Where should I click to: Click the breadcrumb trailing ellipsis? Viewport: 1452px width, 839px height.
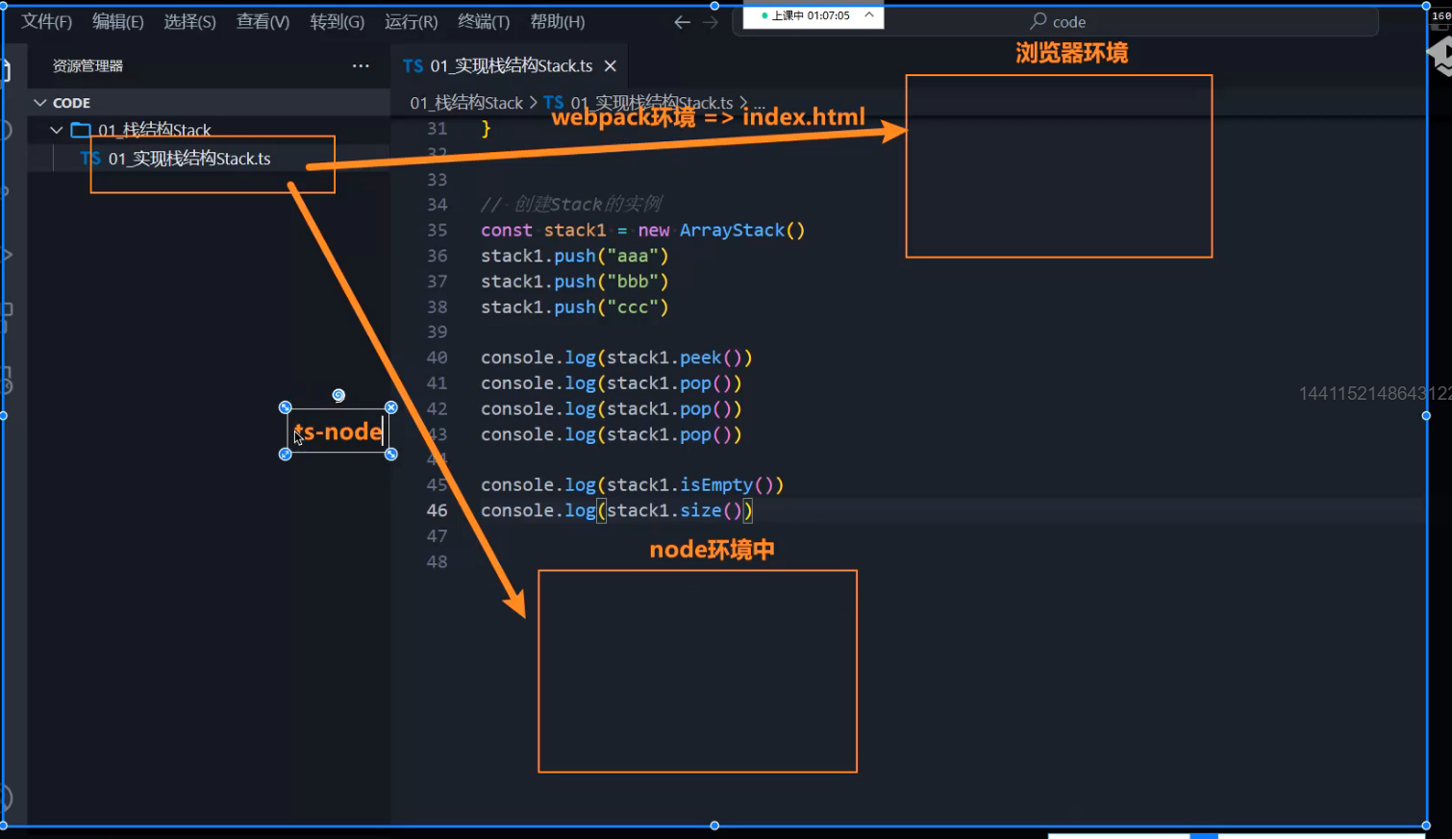tap(759, 103)
